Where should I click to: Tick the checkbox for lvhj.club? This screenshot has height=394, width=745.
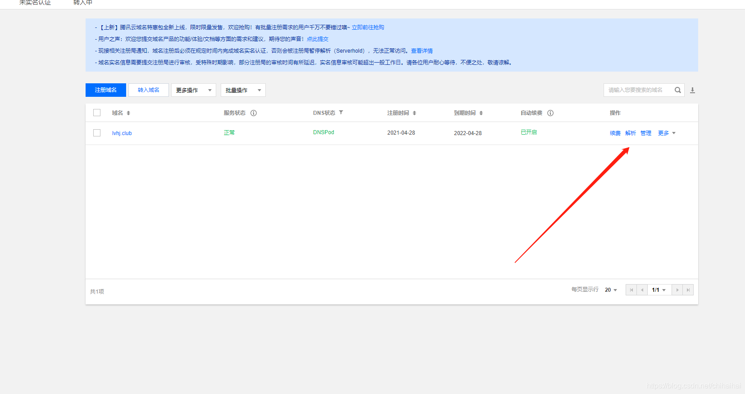(97, 133)
